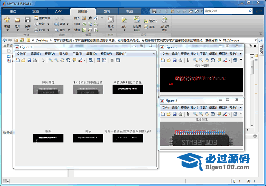Screen dimensions: 266x186
Task: Toggle Pan hand tool in Figure 3 toolbar
Action: [x=207, y=114]
